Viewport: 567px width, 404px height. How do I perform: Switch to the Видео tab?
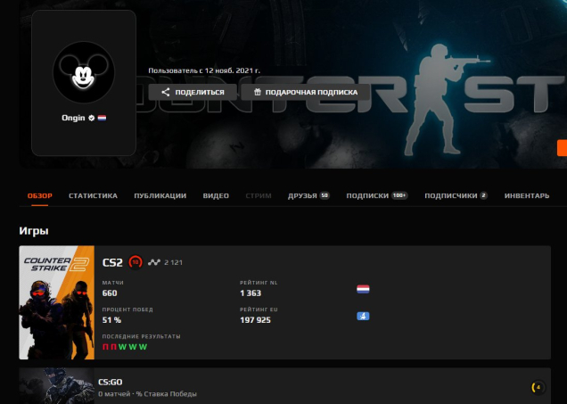click(x=216, y=195)
